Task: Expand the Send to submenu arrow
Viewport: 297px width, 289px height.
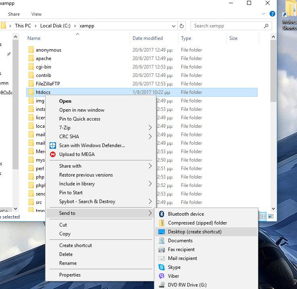Action: click(150, 213)
